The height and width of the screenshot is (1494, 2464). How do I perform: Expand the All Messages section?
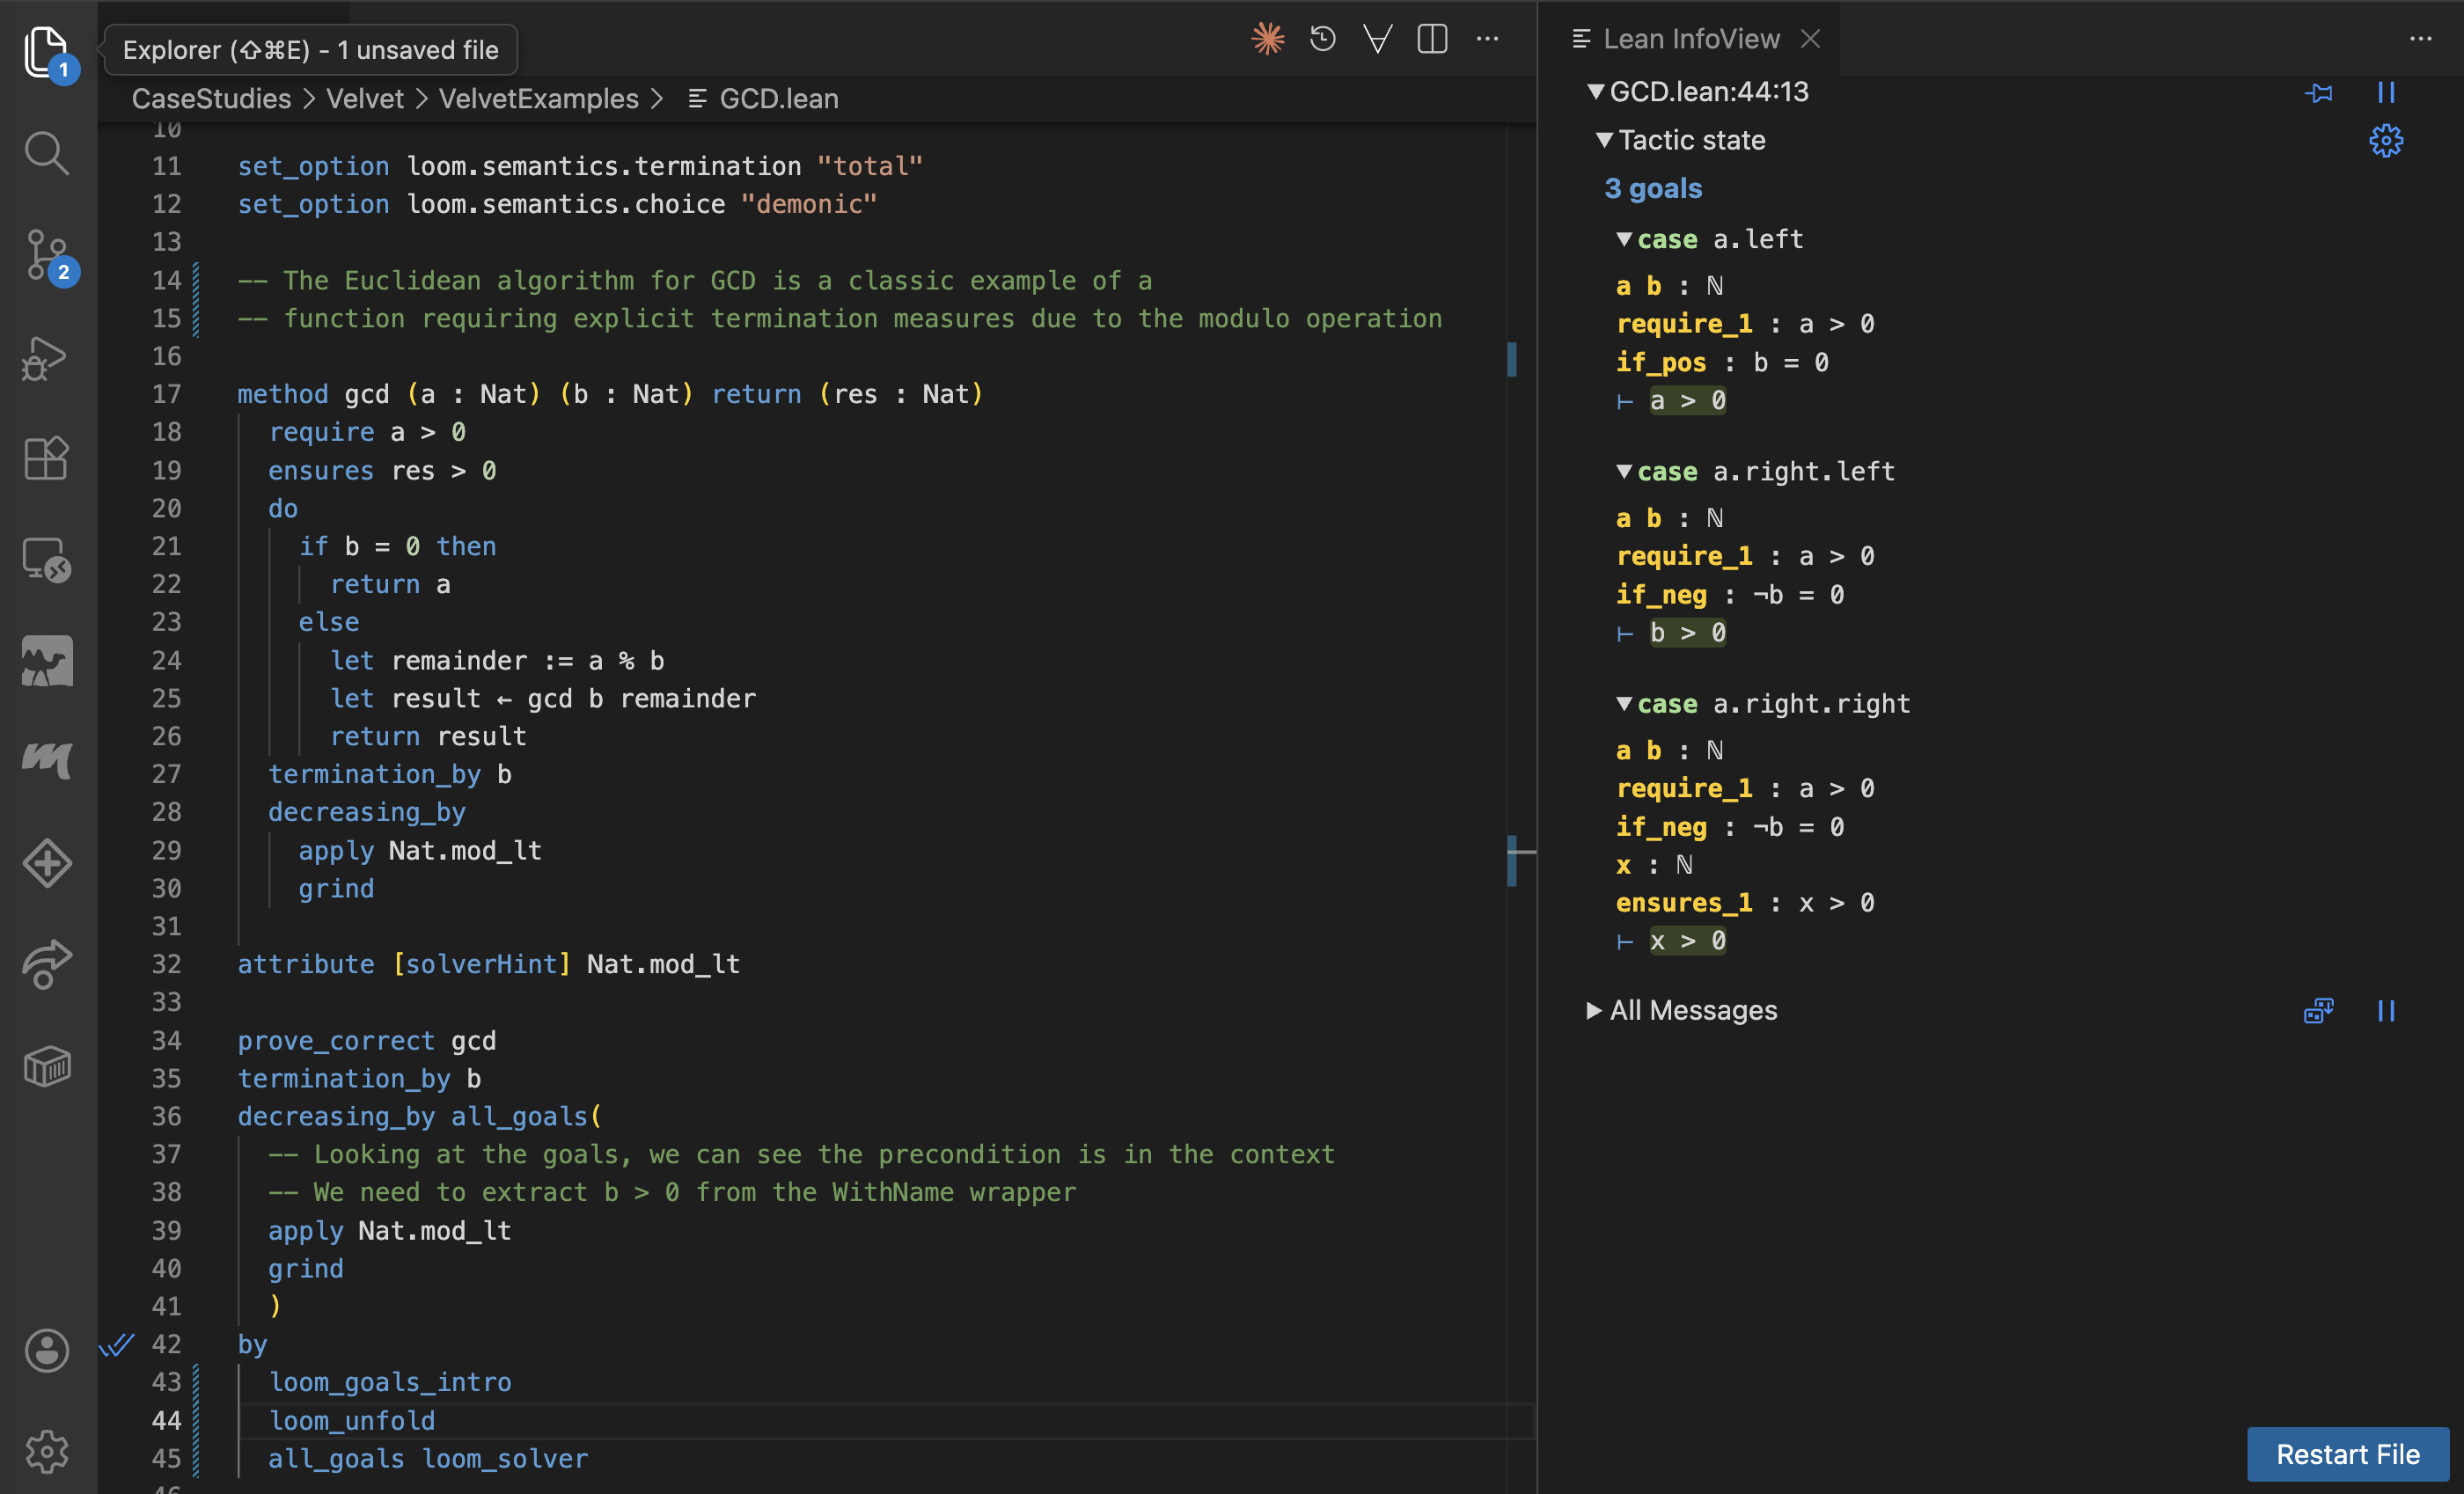pos(1594,1010)
